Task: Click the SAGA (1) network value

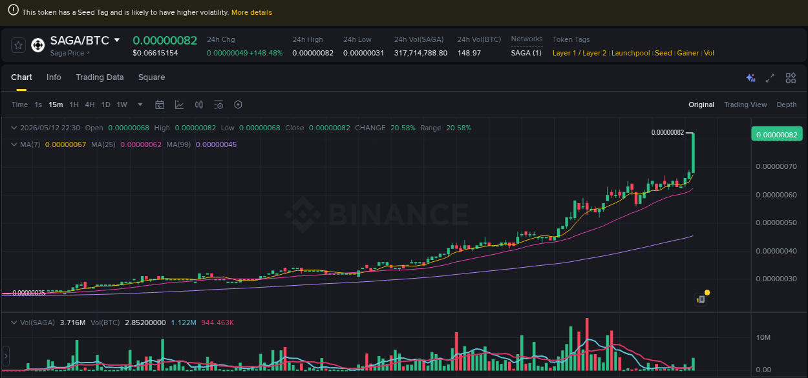Action: pyautogui.click(x=526, y=53)
